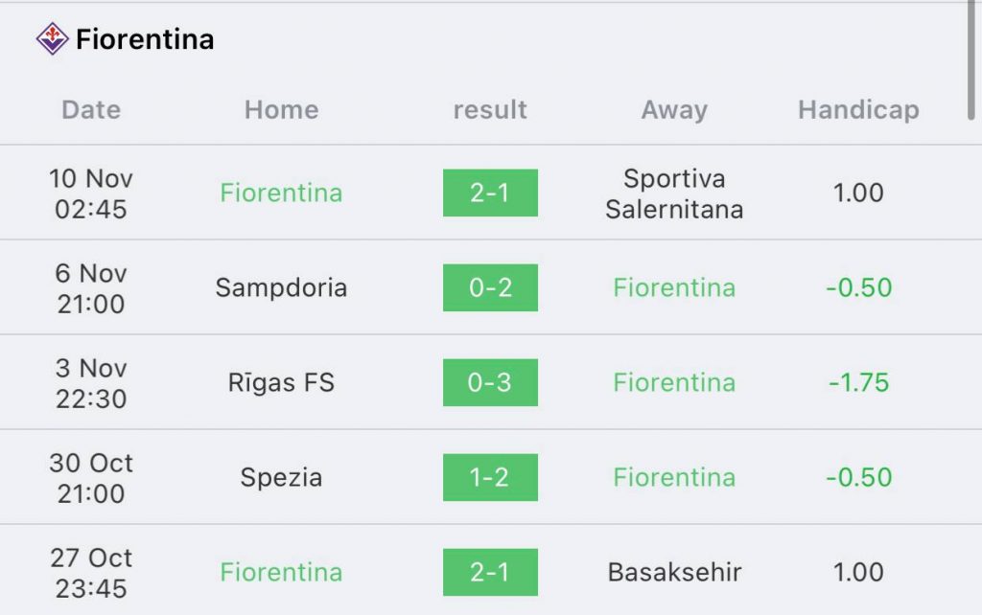Open the Sampdoria team link

[x=281, y=287]
